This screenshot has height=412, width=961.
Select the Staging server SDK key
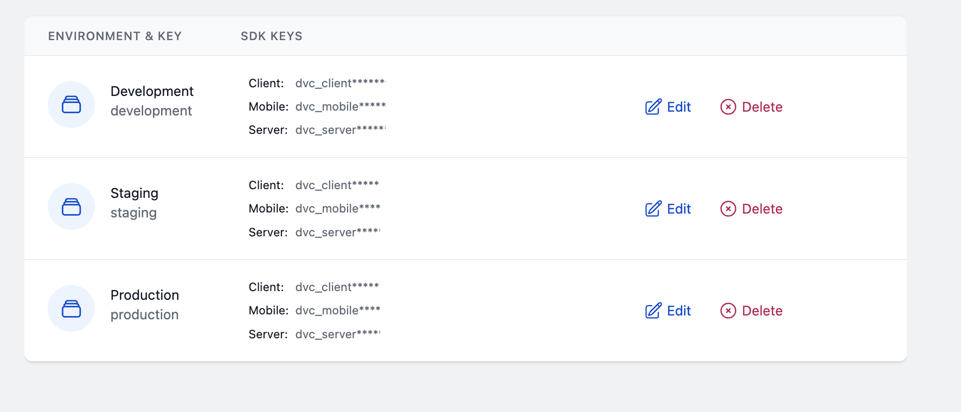[x=337, y=233]
